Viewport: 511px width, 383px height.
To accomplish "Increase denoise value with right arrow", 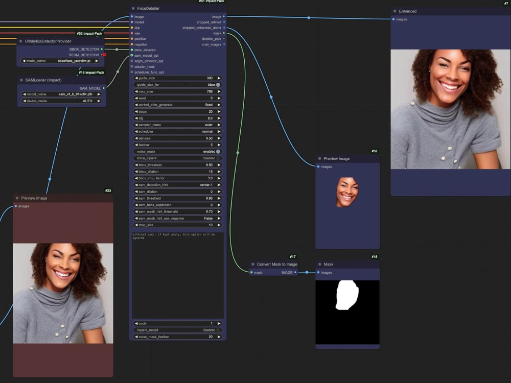I will coord(219,138).
